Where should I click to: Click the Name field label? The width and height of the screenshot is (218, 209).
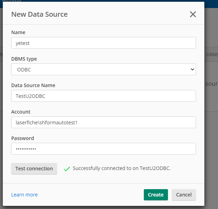(x=18, y=32)
